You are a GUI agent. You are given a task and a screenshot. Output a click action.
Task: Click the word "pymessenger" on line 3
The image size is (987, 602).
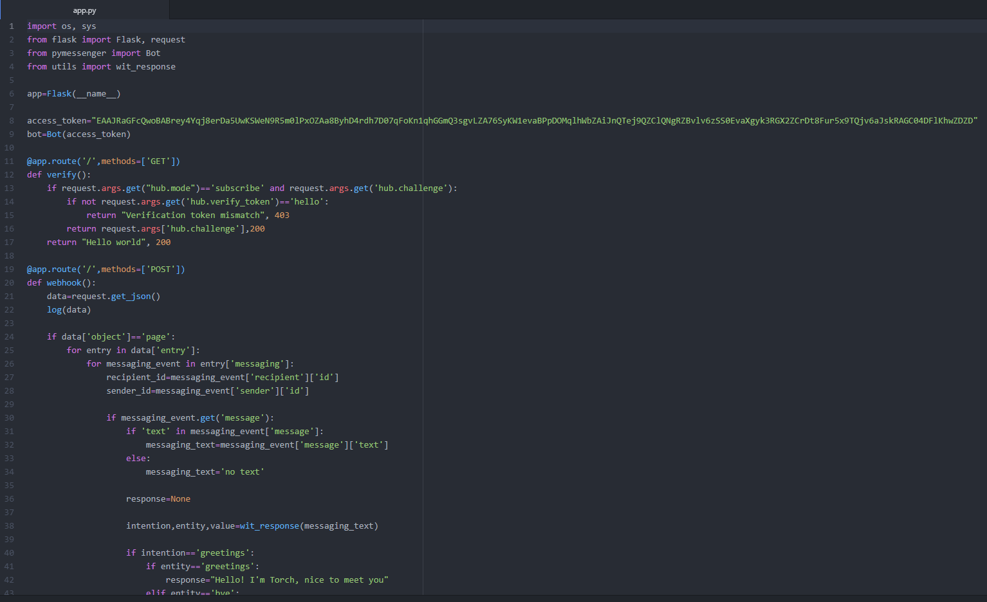coord(79,53)
